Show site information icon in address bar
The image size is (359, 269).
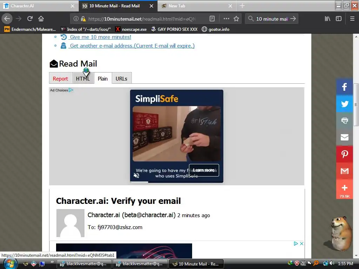tap(76, 19)
